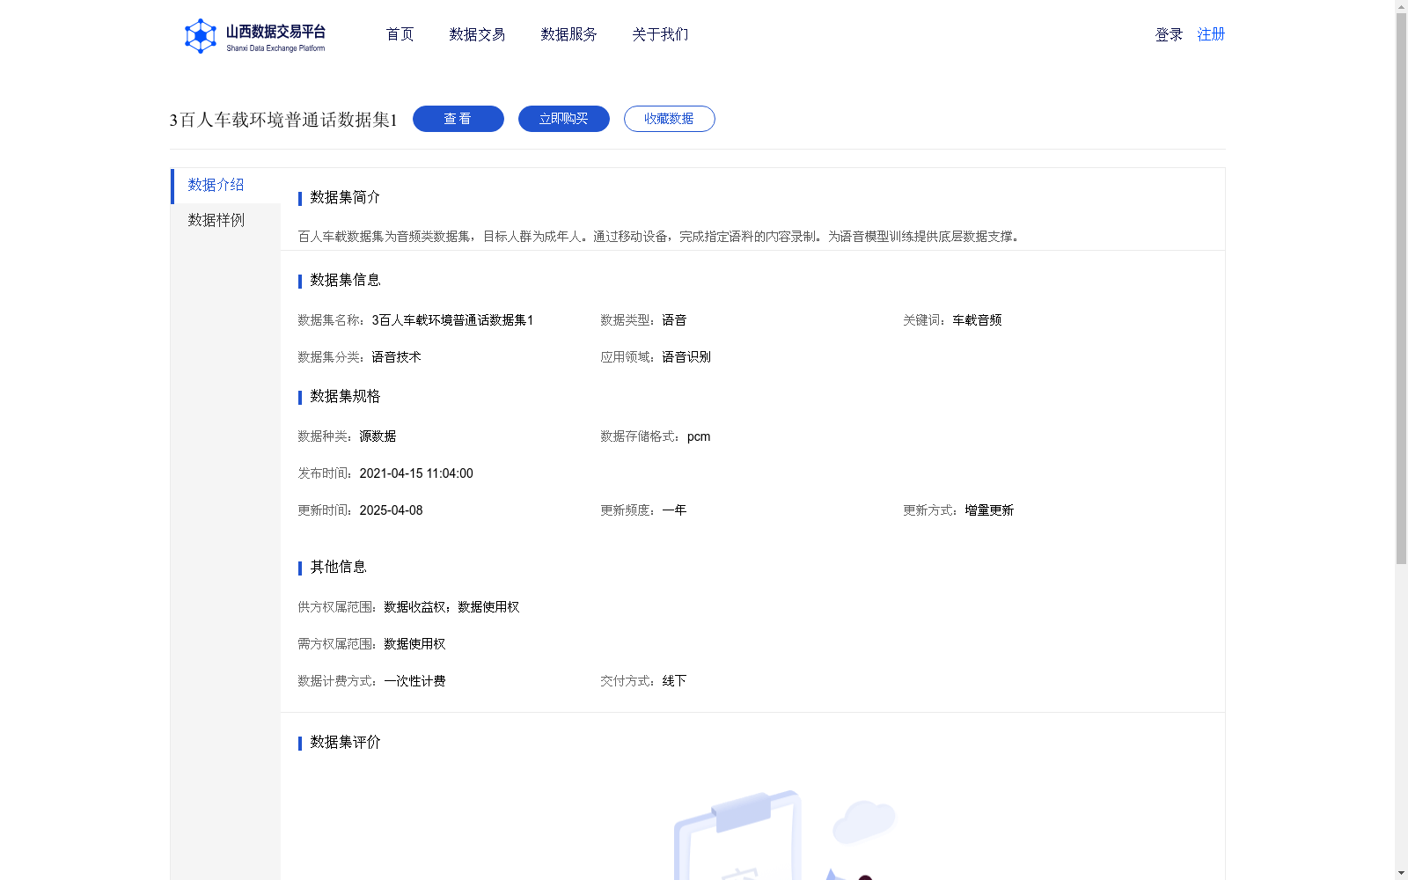Click the 注册 link
This screenshot has width=1408, height=880.
1211,34
